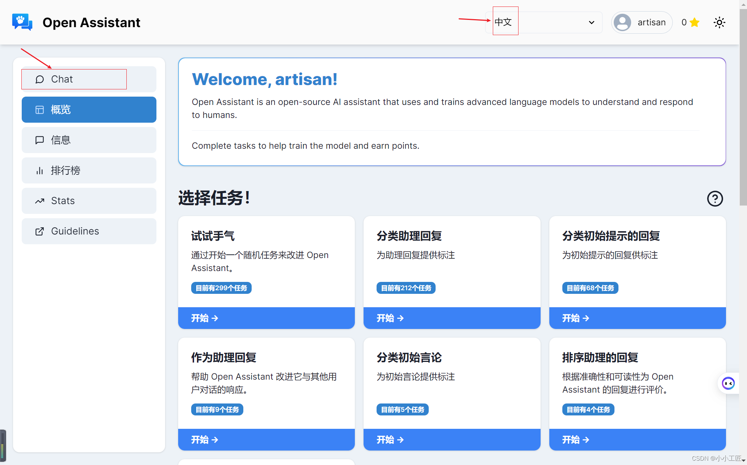Click the bar-chart icon beside 排行榜

click(x=39, y=170)
